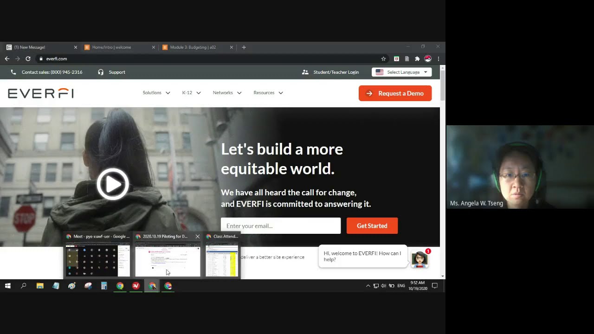Open the Chrome three-dot menu
Viewport: 594px width, 334px height.
(438, 59)
